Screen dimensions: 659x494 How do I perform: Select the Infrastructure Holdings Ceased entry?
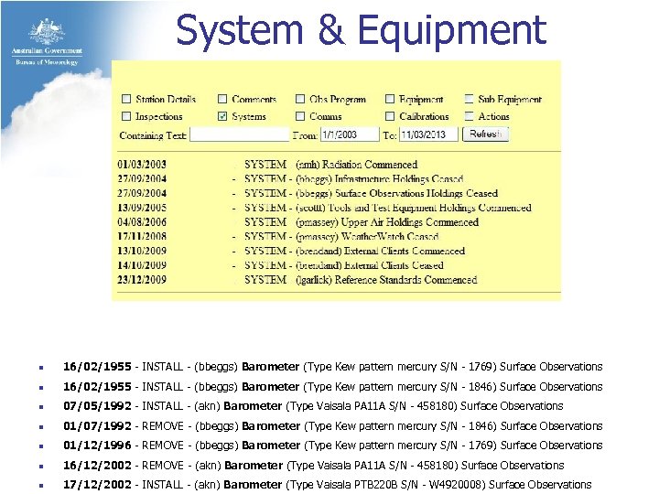(x=290, y=178)
